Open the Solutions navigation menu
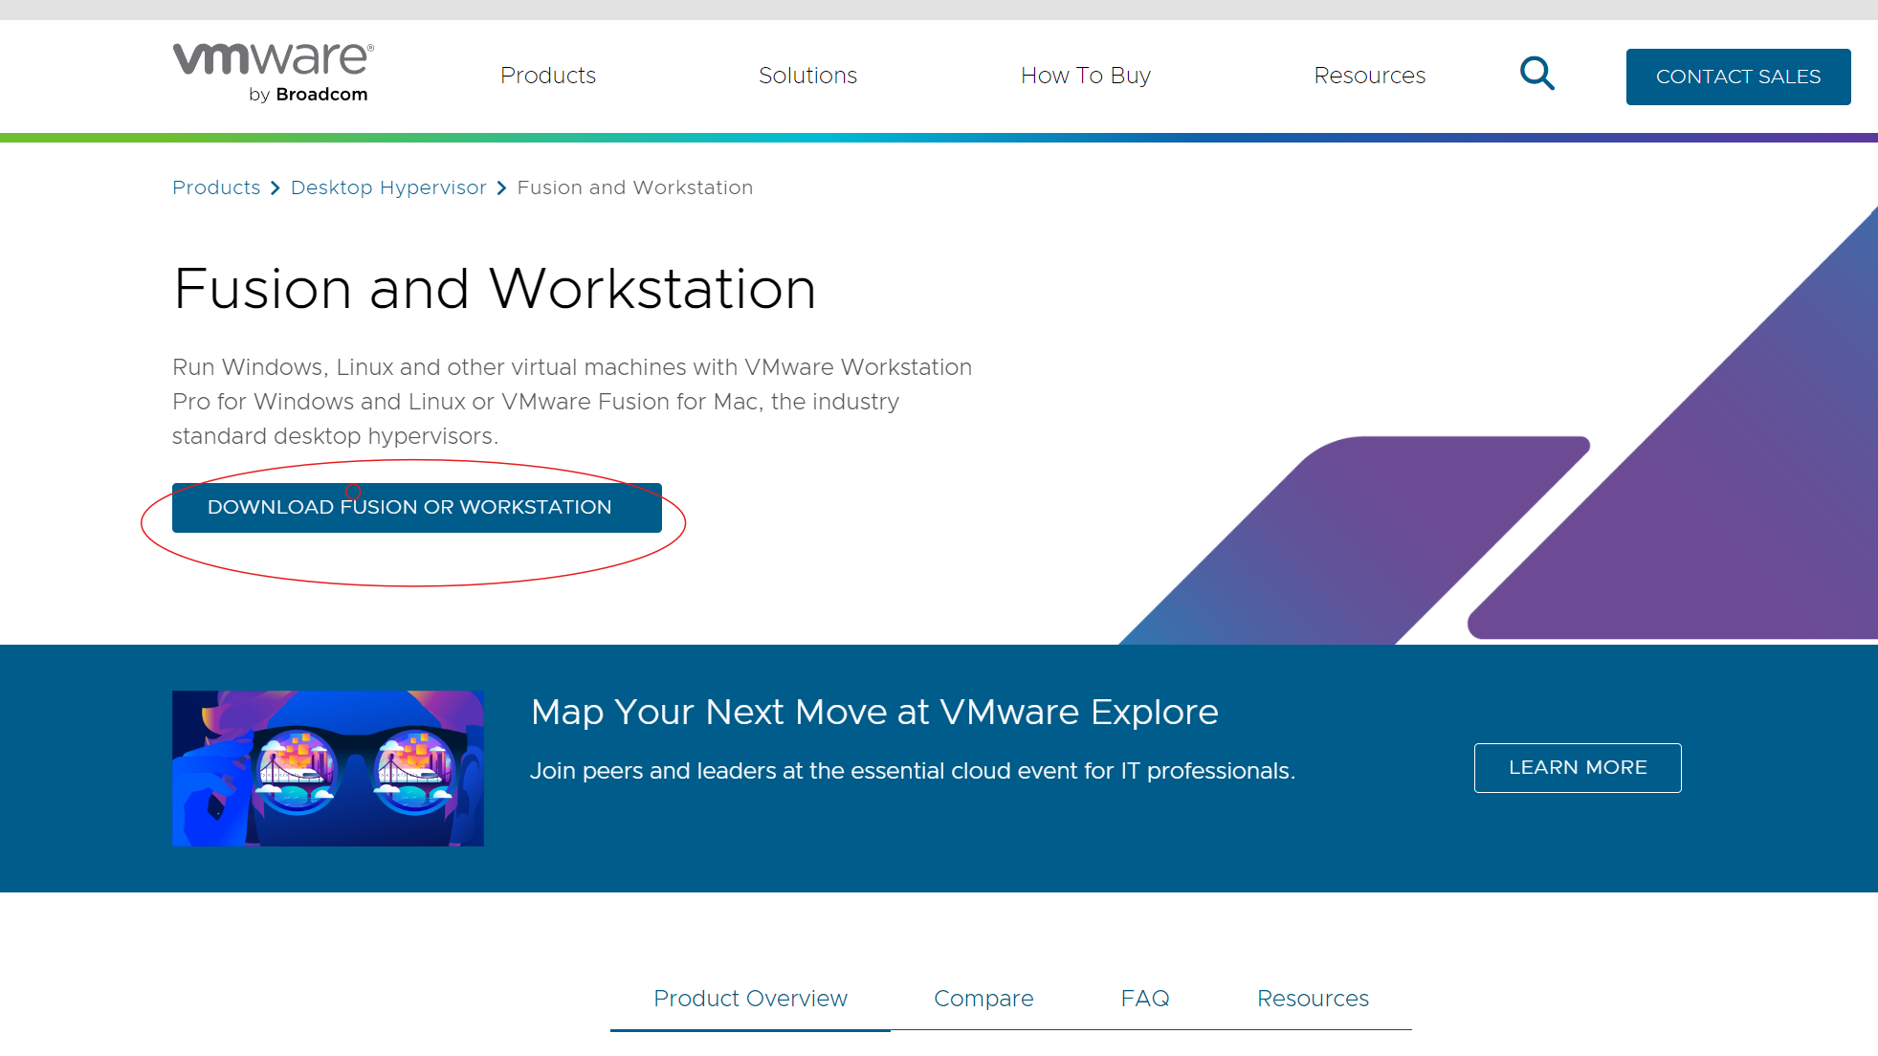Viewport: 1878px width, 1056px height. point(807,76)
